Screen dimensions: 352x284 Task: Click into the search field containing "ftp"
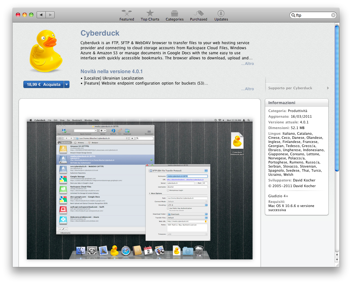pyautogui.click(x=313, y=15)
